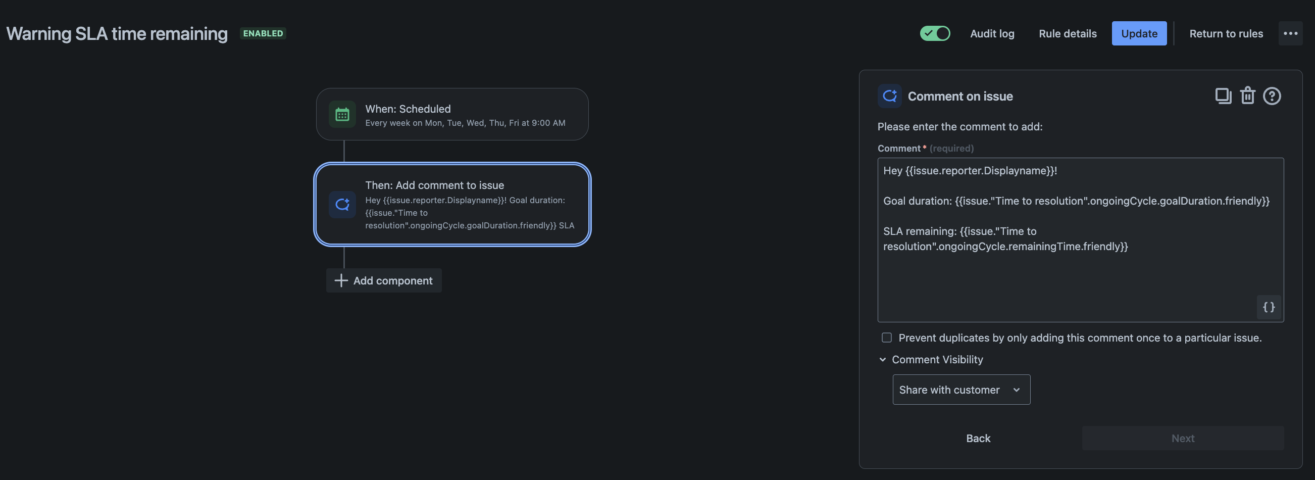The image size is (1315, 480).
Task: Open help for Comment on issue
Action: click(x=1272, y=96)
